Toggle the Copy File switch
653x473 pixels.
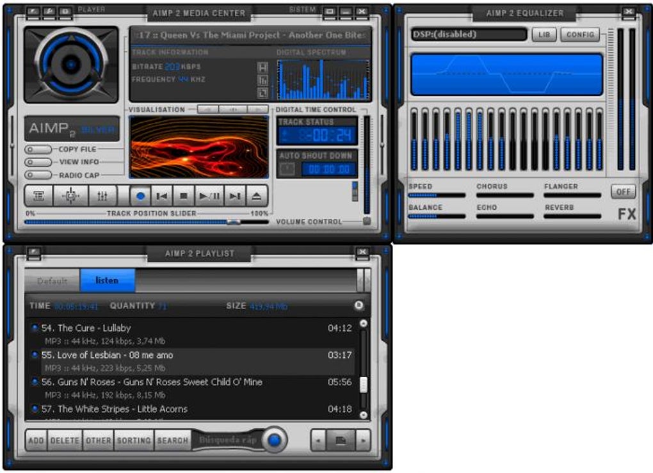tap(38, 149)
